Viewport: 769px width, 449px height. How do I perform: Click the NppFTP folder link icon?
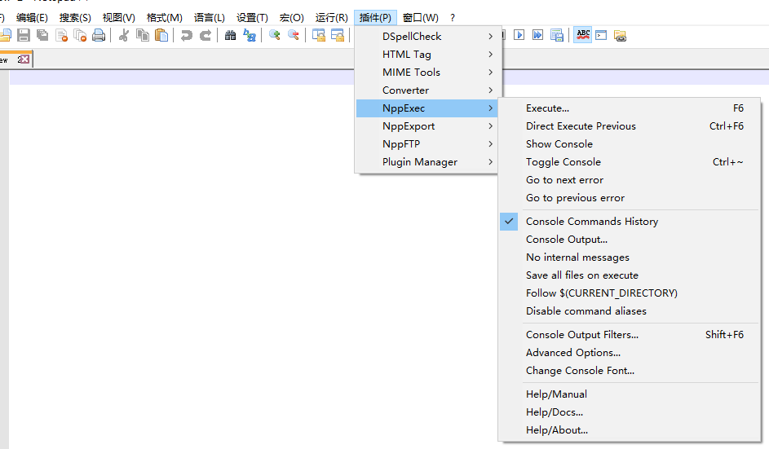point(621,35)
